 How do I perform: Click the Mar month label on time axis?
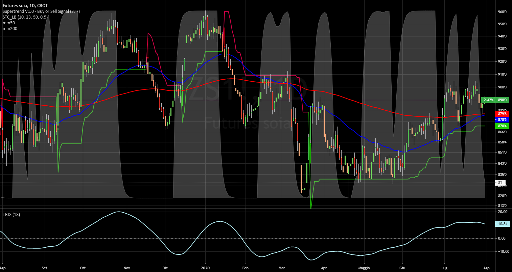pos(282,267)
